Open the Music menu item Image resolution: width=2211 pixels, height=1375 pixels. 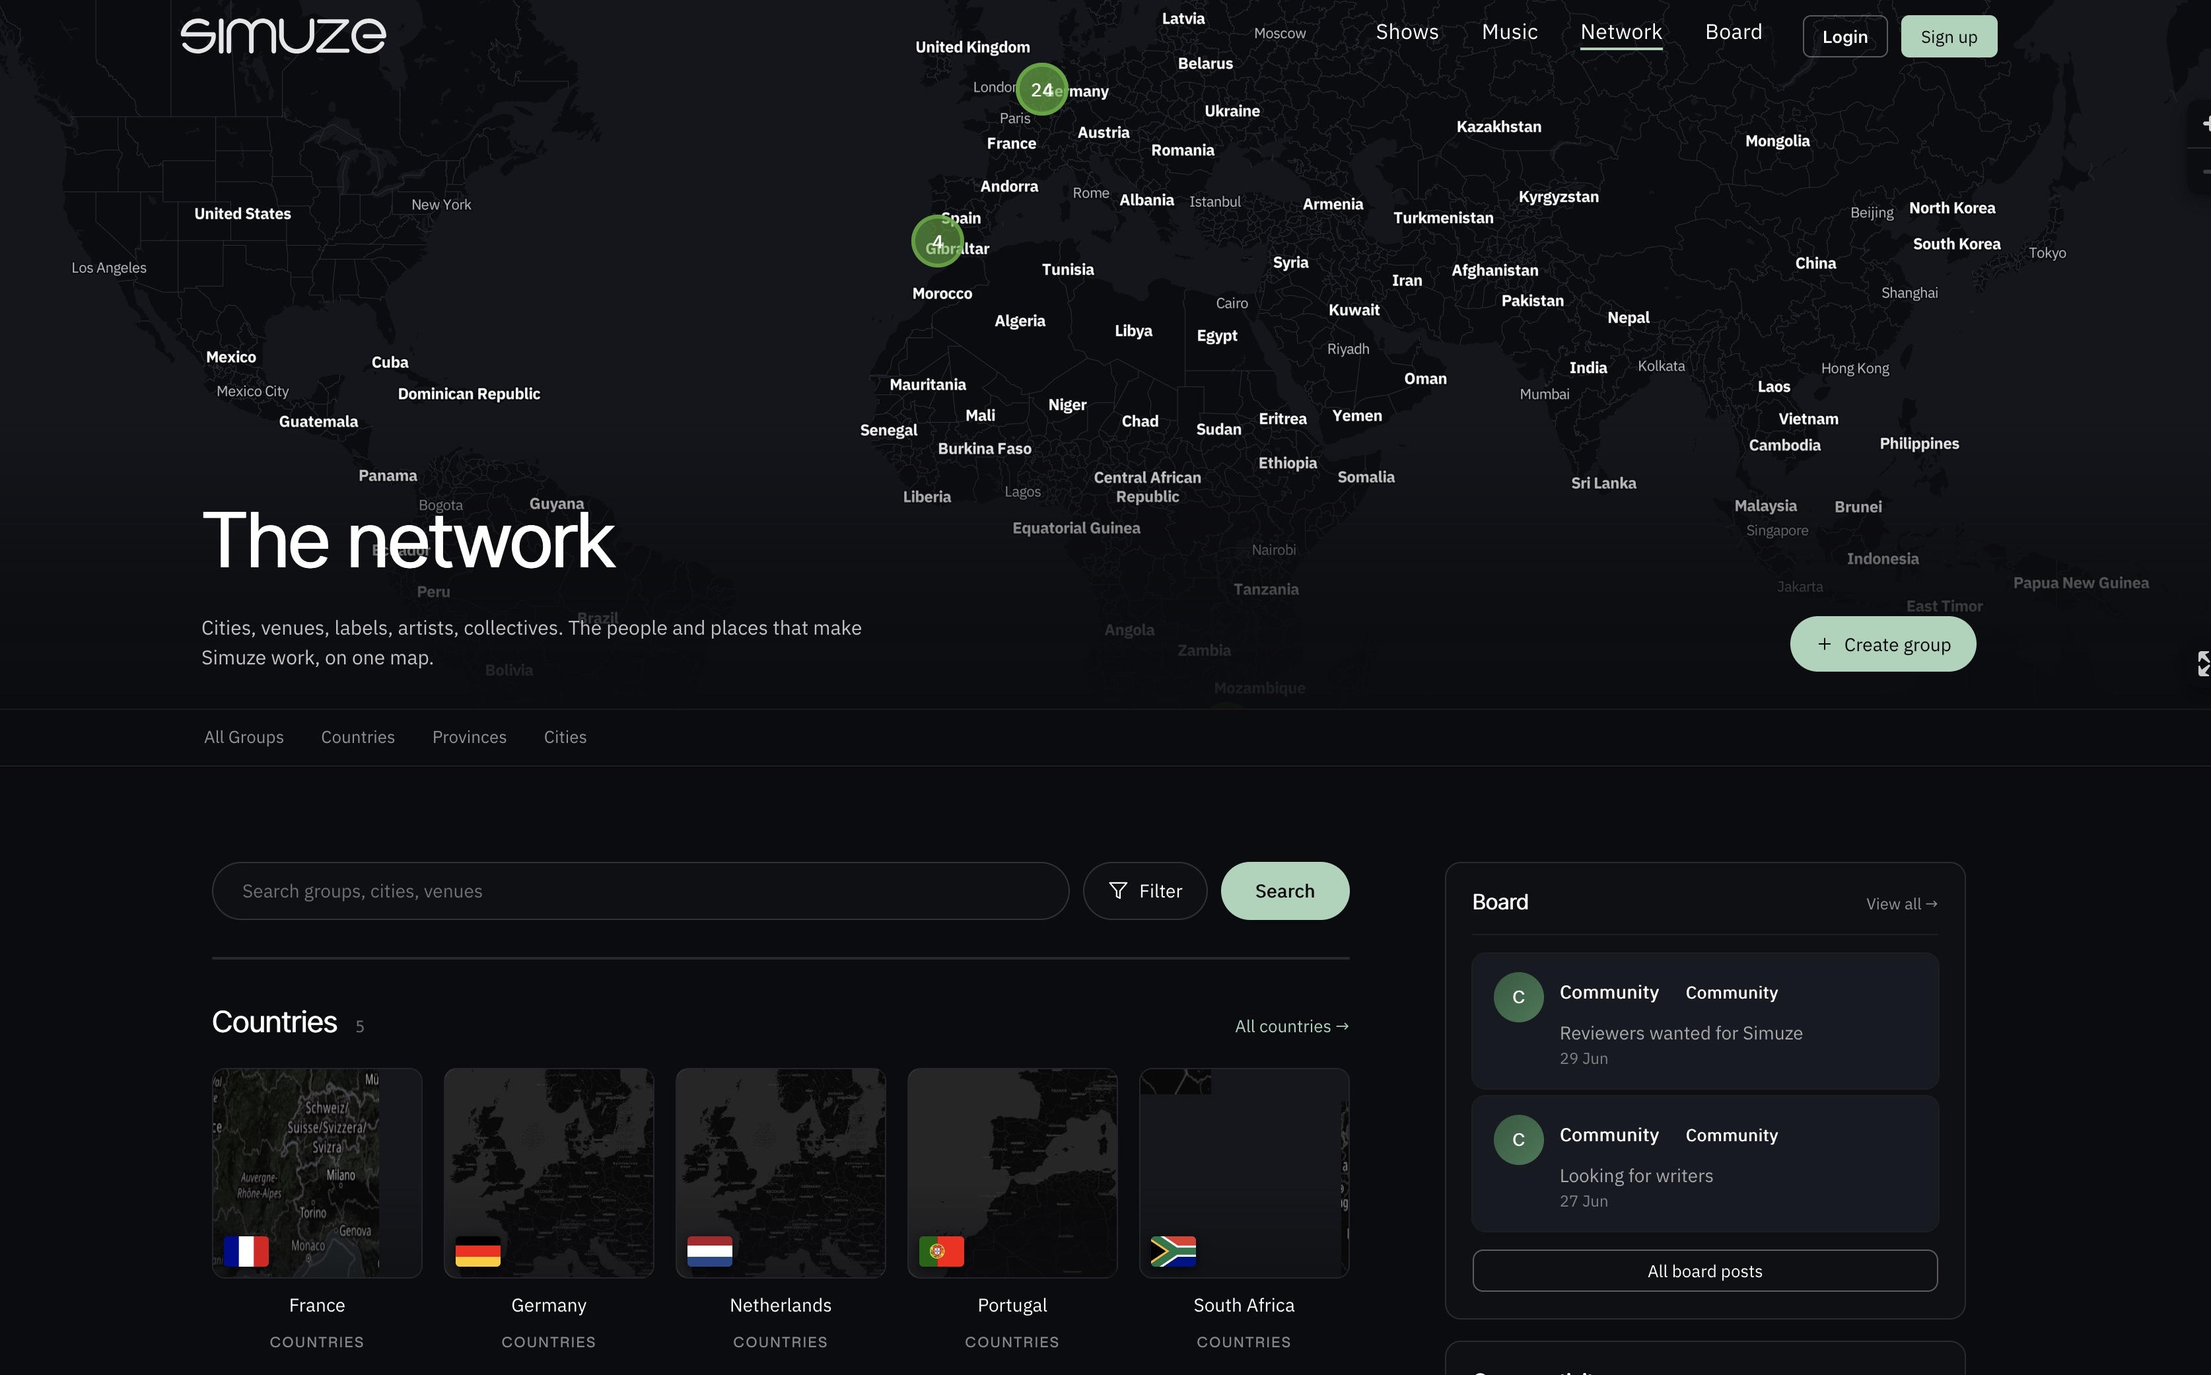[1509, 32]
